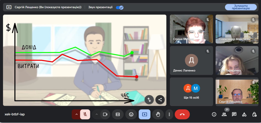Unmute the microphone button
Screen dimensions: 261x123
point(85,114)
